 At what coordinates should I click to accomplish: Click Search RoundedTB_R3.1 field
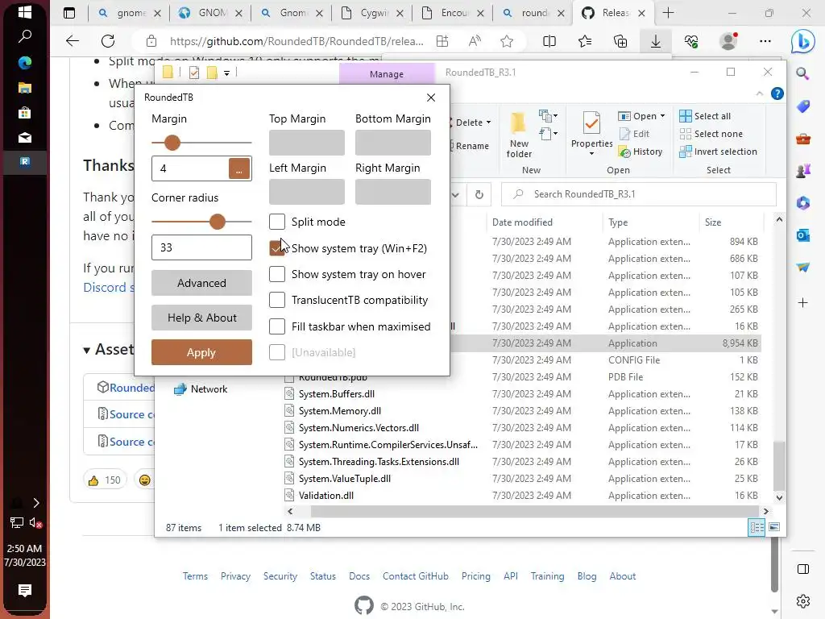pos(638,194)
